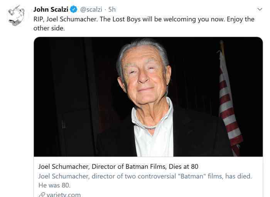Image resolution: width=270 pixels, height=197 pixels.
Task: Open the Joel Schumacher article preview photo
Action: (x=148, y=97)
